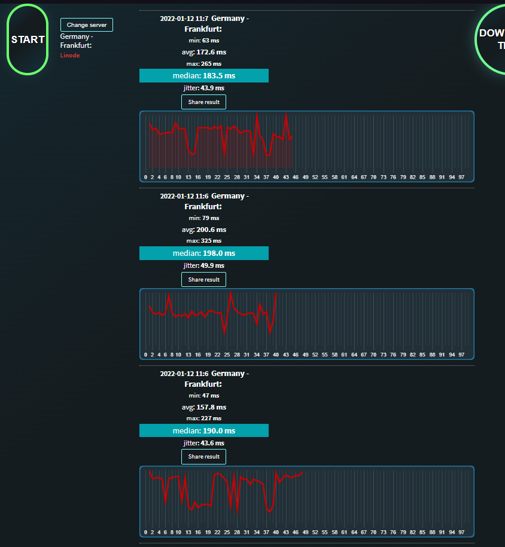This screenshot has width=505, height=547.
Task: Click the Change server button
Action: (87, 25)
